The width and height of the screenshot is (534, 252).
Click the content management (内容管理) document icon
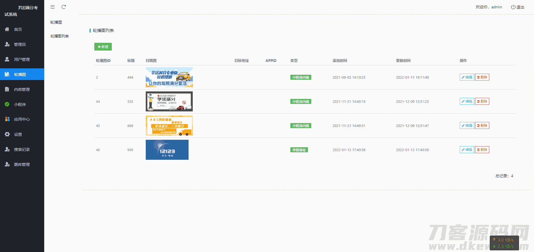(7, 89)
